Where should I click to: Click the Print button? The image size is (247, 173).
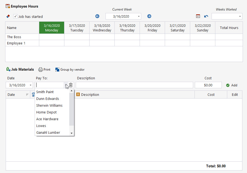pyautogui.click(x=44, y=69)
